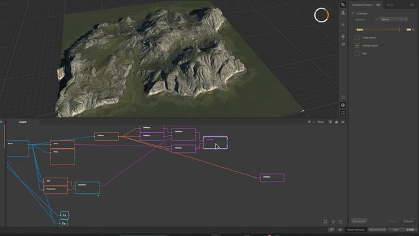The height and width of the screenshot is (236, 419).
Task: Click the Ratio percentage value field
Action: (x=409, y=29)
